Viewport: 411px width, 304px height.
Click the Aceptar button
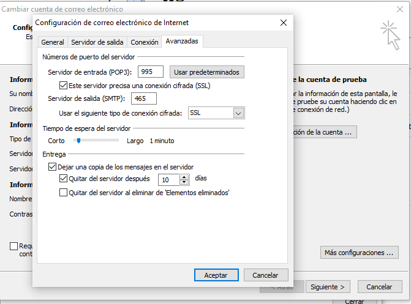[216, 275]
